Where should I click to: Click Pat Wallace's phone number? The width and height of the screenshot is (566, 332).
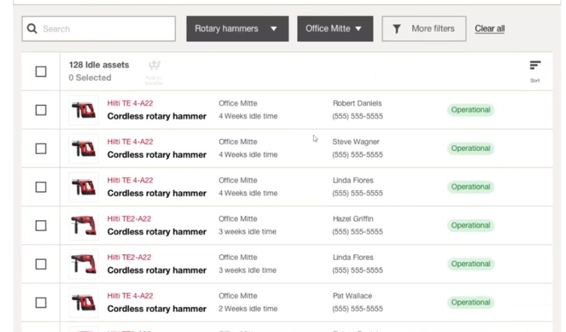click(357, 309)
